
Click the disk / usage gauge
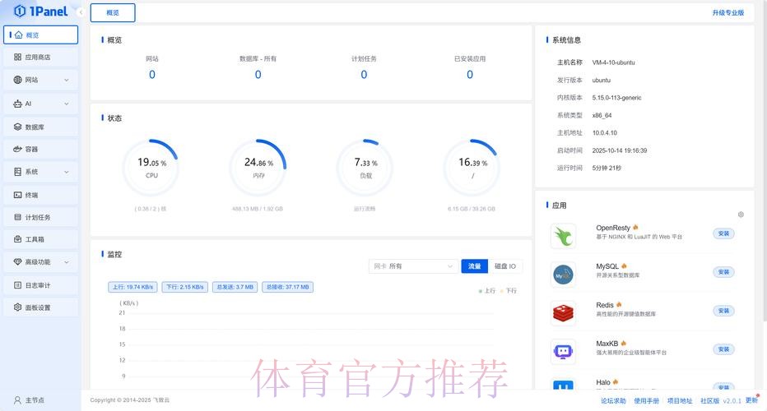tap(472, 168)
